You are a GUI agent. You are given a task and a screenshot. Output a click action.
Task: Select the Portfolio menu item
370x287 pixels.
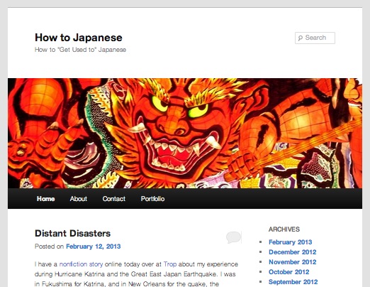coord(152,199)
